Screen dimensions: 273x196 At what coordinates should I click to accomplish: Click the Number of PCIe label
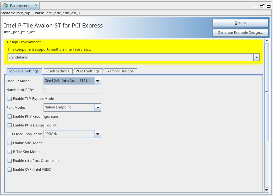[20, 90]
